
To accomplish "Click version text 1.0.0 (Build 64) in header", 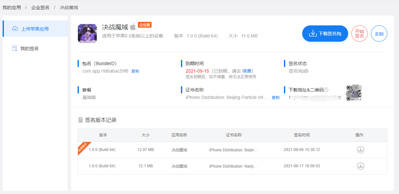I will tap(202, 36).
